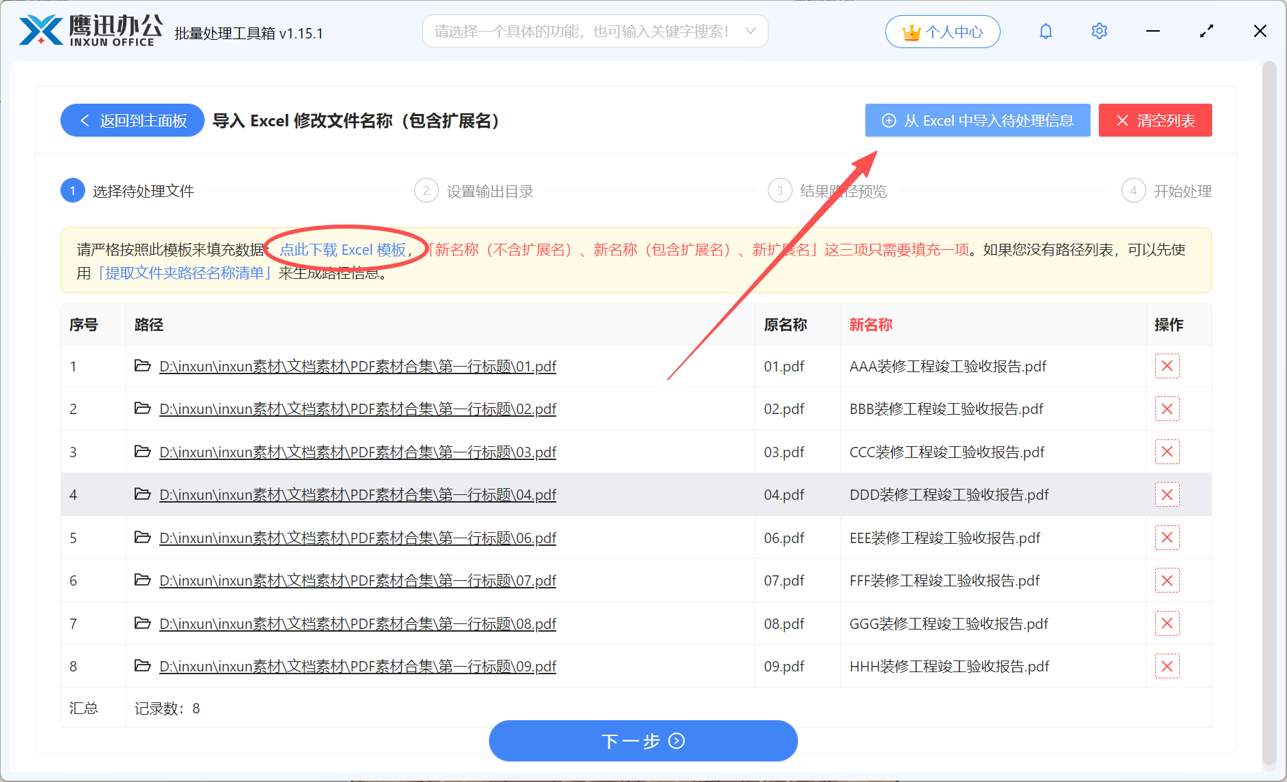Click 清空列表 button
The image size is (1287, 782).
click(x=1155, y=121)
